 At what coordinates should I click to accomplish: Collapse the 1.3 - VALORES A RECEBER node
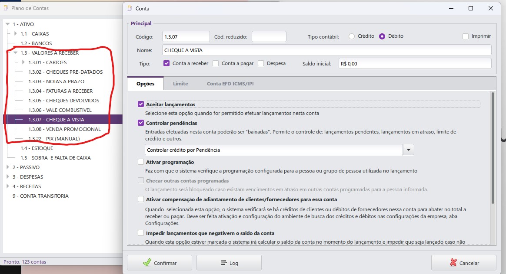tap(15, 53)
